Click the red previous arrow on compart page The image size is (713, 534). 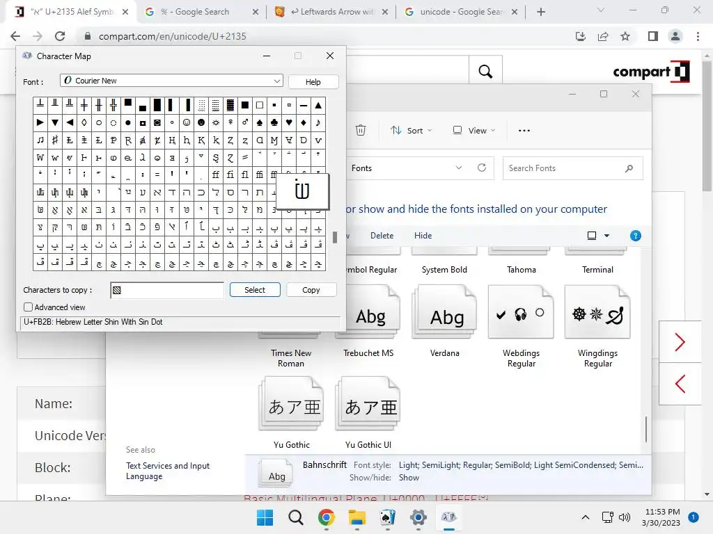coord(680,384)
